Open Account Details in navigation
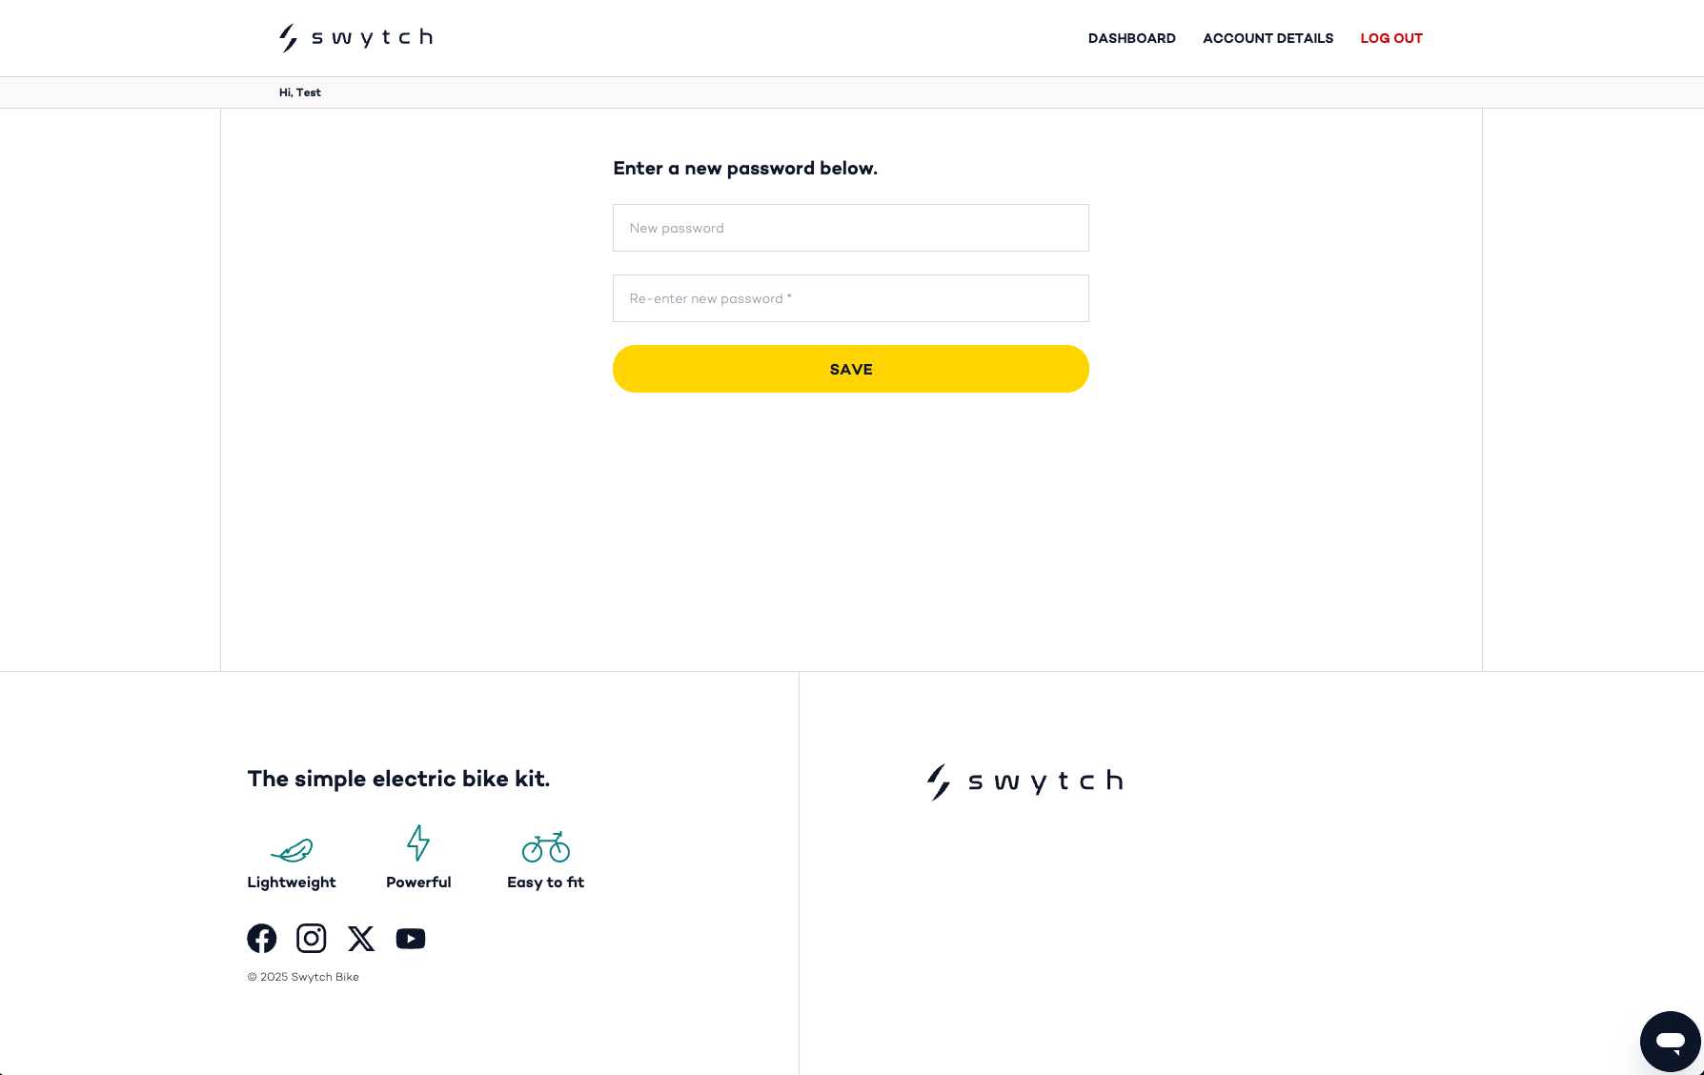 pyautogui.click(x=1268, y=38)
